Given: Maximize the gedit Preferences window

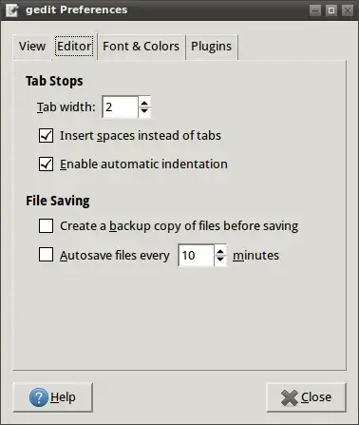Looking at the screenshot, I should (x=331, y=10).
